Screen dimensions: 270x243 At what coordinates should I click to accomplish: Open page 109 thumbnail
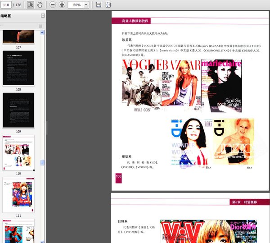18,110
